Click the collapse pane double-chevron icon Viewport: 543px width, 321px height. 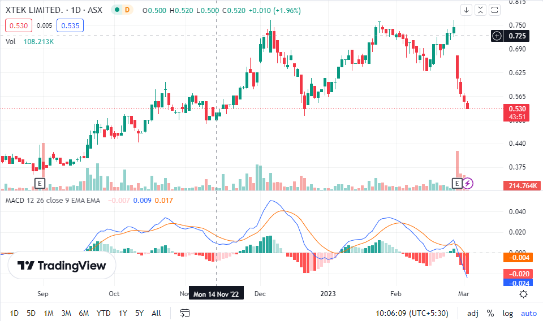click(x=480, y=10)
